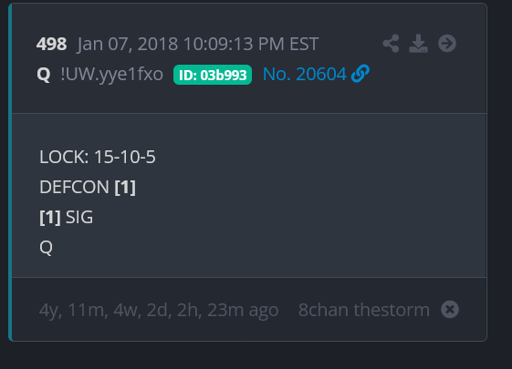Click the [1] SIG line

67,217
